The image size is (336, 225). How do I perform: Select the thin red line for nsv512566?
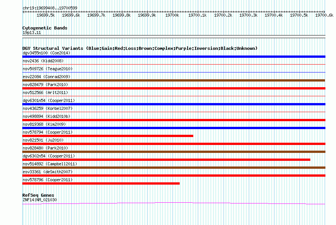(174, 96)
